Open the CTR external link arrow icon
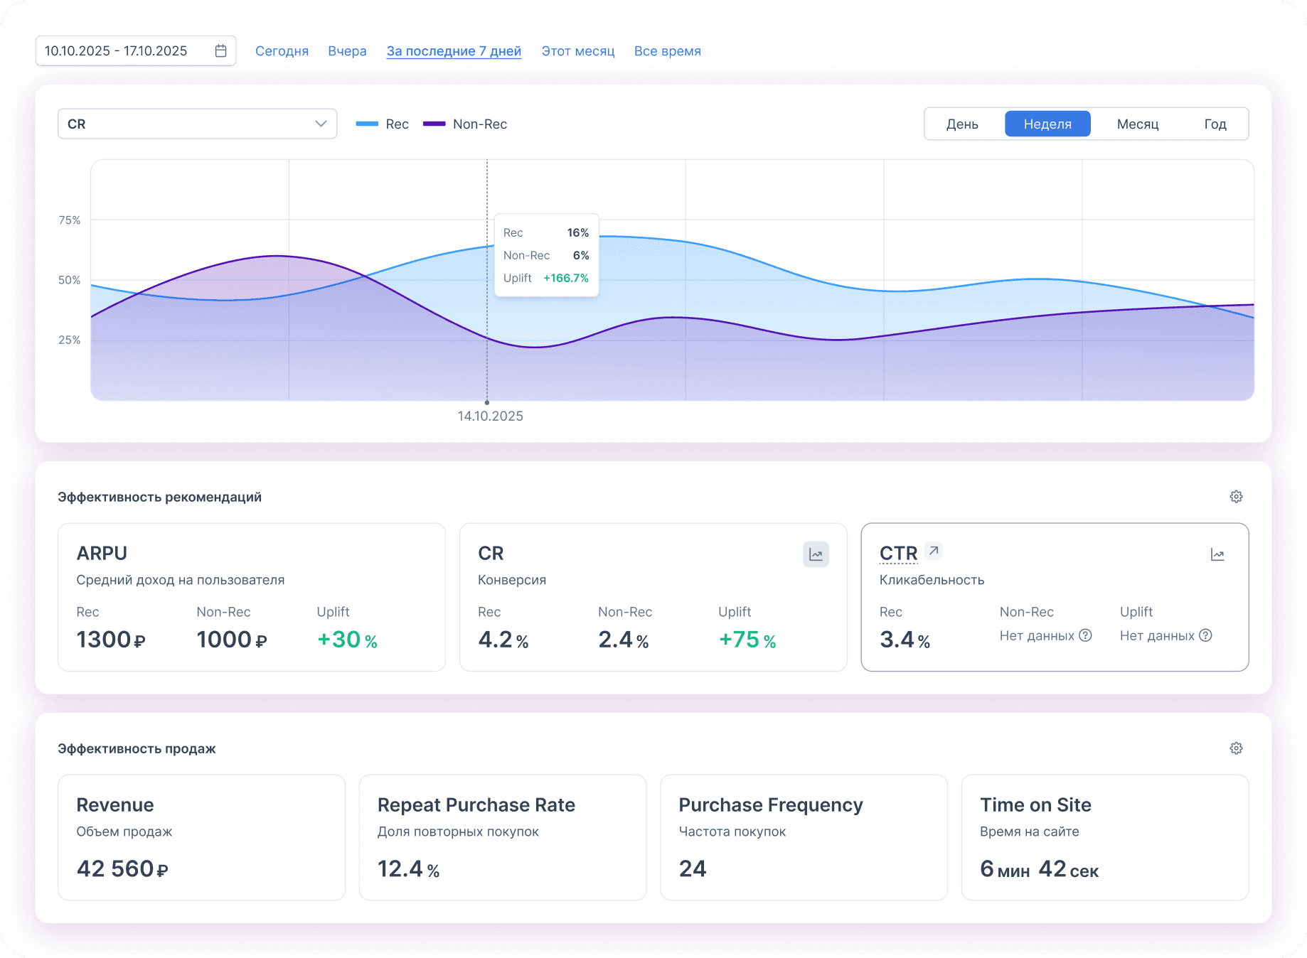 [x=934, y=551]
